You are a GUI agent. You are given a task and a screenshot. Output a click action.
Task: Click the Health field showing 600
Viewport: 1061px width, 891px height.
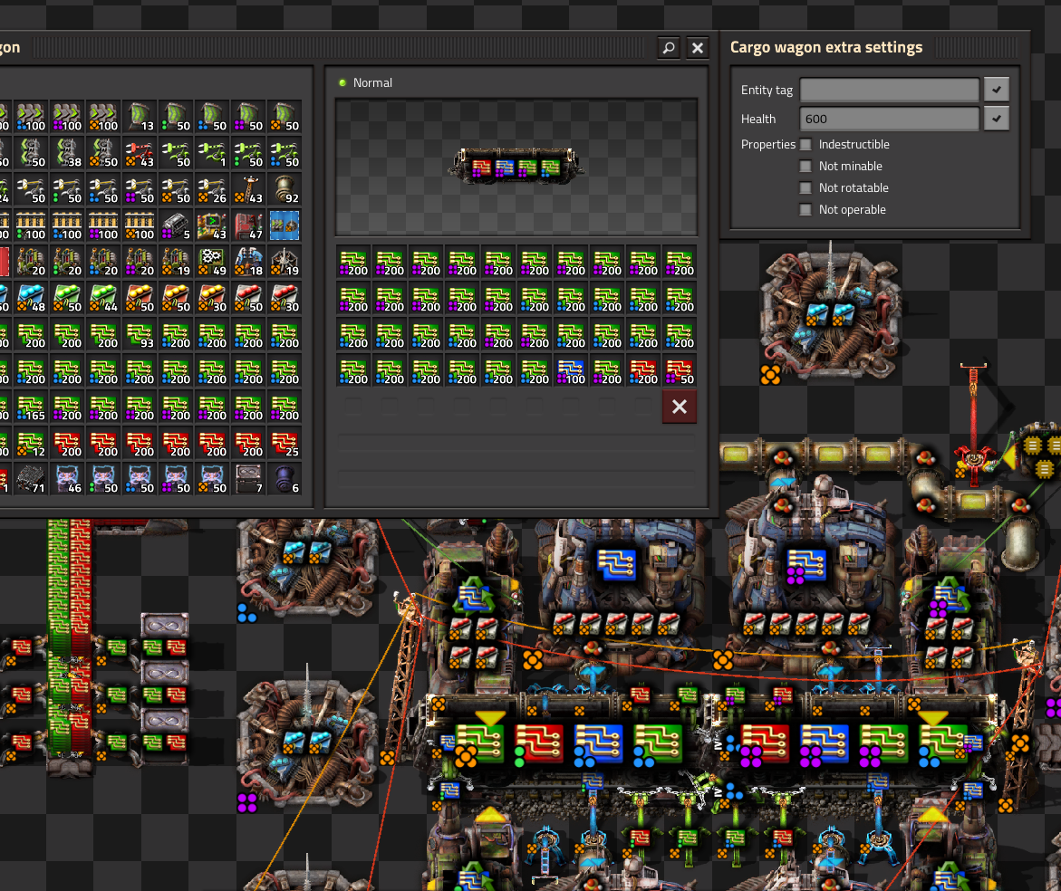point(889,119)
